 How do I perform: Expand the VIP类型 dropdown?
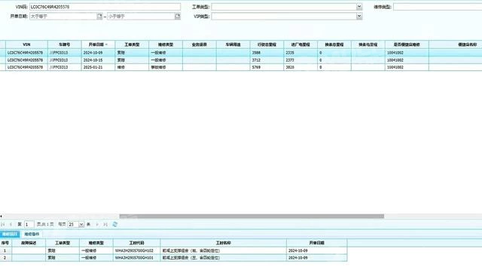[x=359, y=17]
